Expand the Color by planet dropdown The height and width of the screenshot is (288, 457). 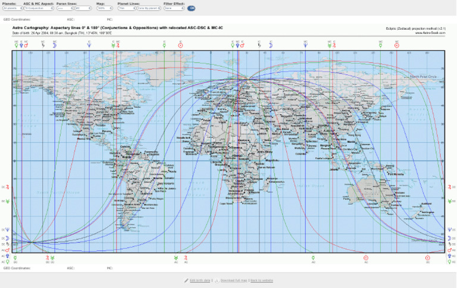point(149,8)
